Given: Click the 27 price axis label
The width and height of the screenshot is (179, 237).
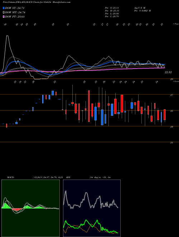Looking at the screenshot, I should [x=171, y=95].
